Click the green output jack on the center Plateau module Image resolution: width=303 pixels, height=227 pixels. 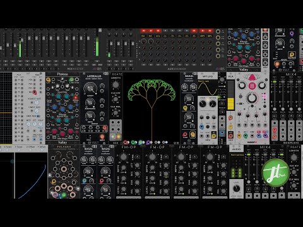pos(71,79)
